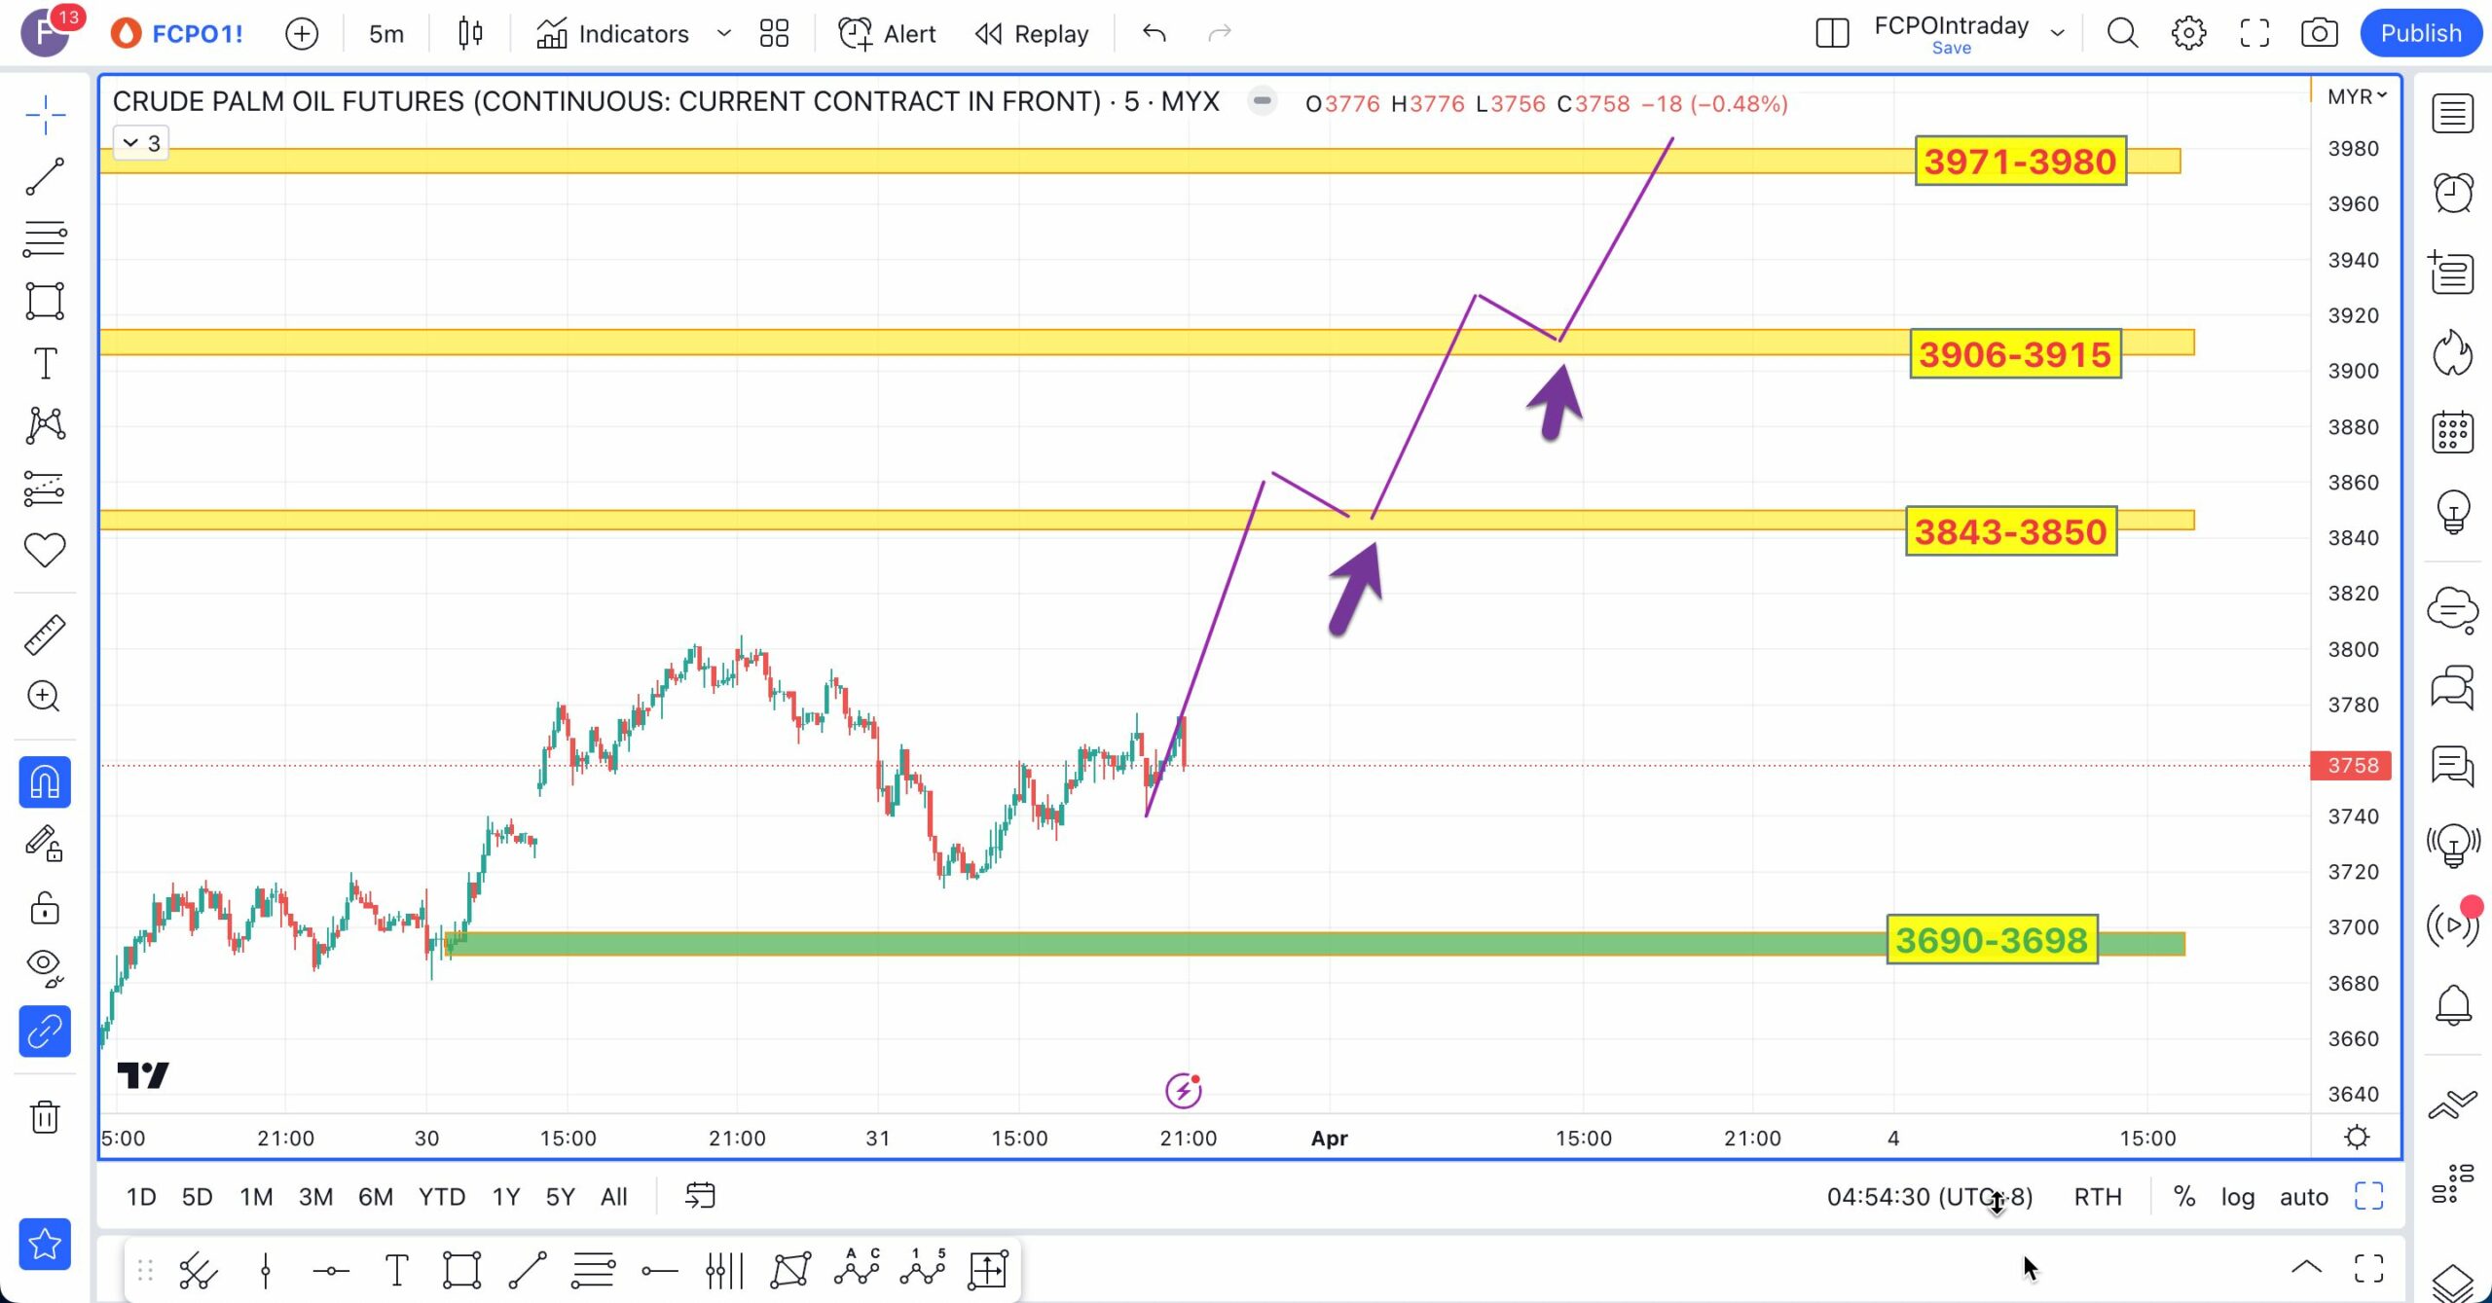Open the MYR currency dropdown
Screen dimensions: 2492x1303
click(2356, 96)
